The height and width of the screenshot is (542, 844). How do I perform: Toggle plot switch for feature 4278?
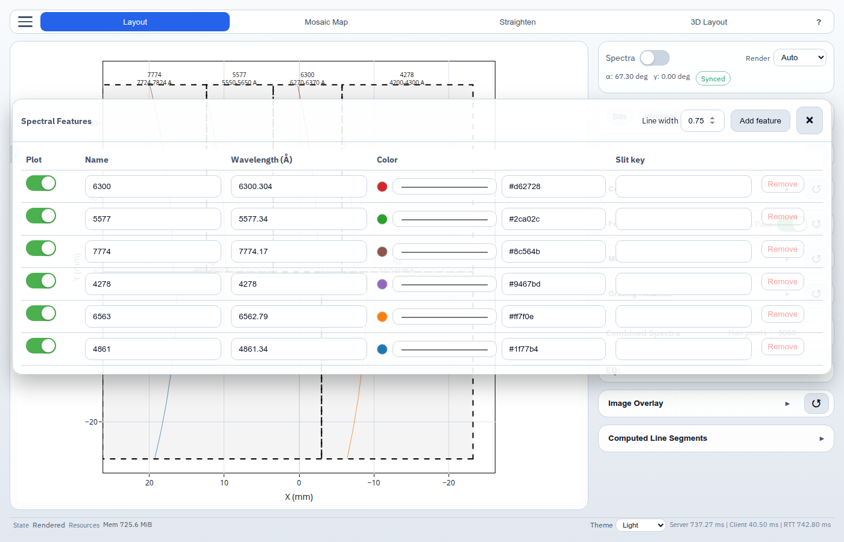pos(41,281)
